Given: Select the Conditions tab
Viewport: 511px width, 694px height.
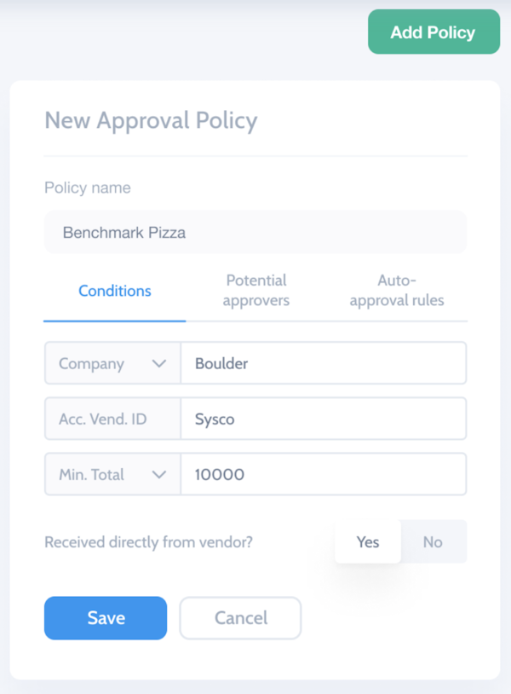Looking at the screenshot, I should click(114, 292).
